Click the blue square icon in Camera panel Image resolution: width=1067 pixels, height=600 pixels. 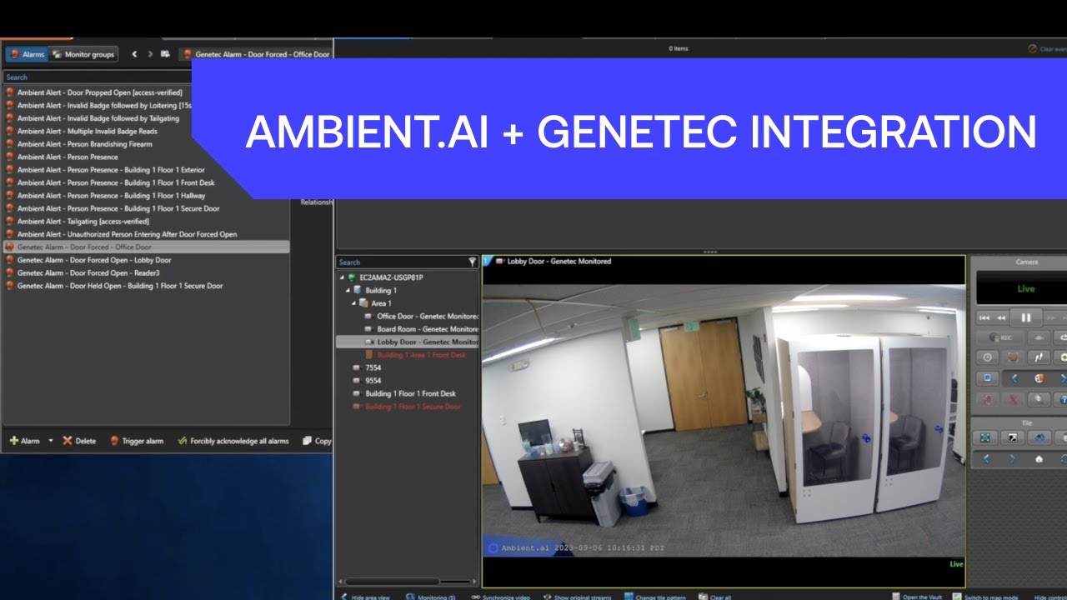(987, 378)
